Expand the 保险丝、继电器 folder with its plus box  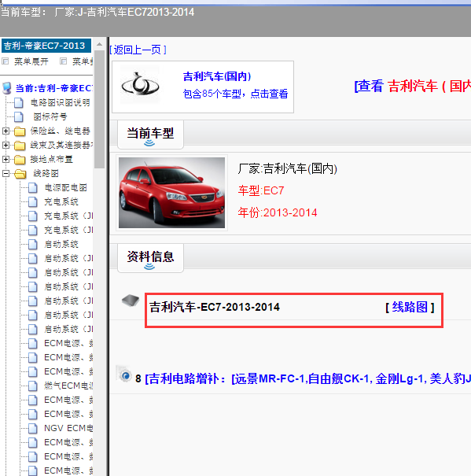[x=6, y=131]
